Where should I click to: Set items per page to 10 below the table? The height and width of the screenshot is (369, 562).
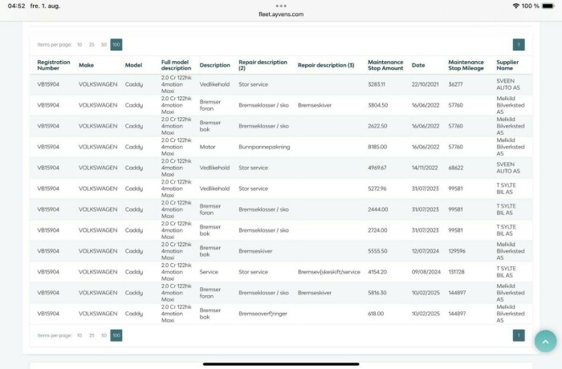(x=79, y=335)
